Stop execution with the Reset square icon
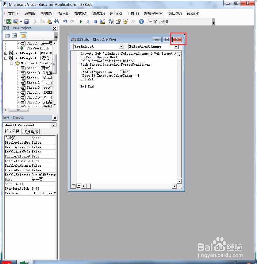Viewport: 257px width, 264px height. click(95, 21)
